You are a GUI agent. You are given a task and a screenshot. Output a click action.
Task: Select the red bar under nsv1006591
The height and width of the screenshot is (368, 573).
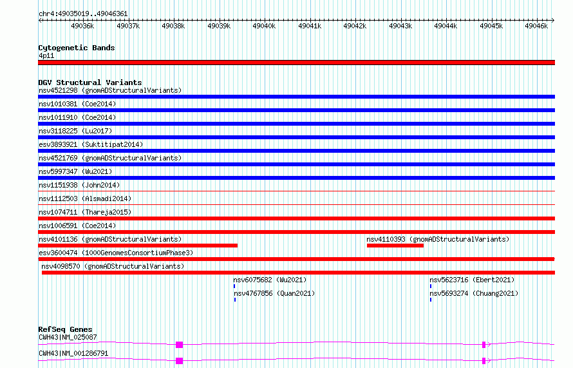coord(296,232)
